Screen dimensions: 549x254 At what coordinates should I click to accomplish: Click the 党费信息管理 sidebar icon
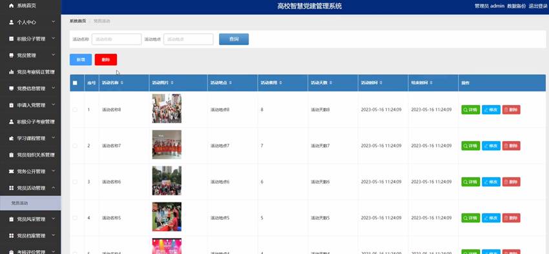point(11,88)
